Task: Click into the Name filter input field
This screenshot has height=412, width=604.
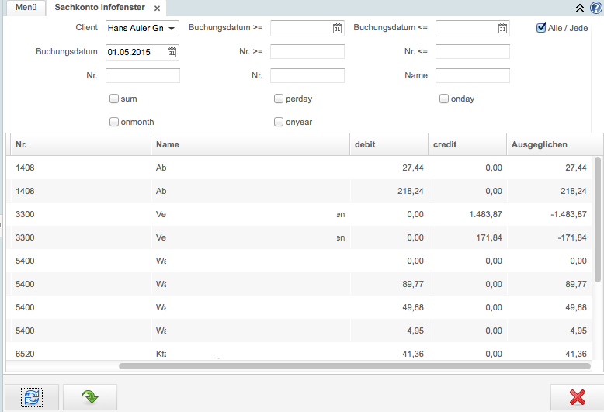Action: click(472, 75)
